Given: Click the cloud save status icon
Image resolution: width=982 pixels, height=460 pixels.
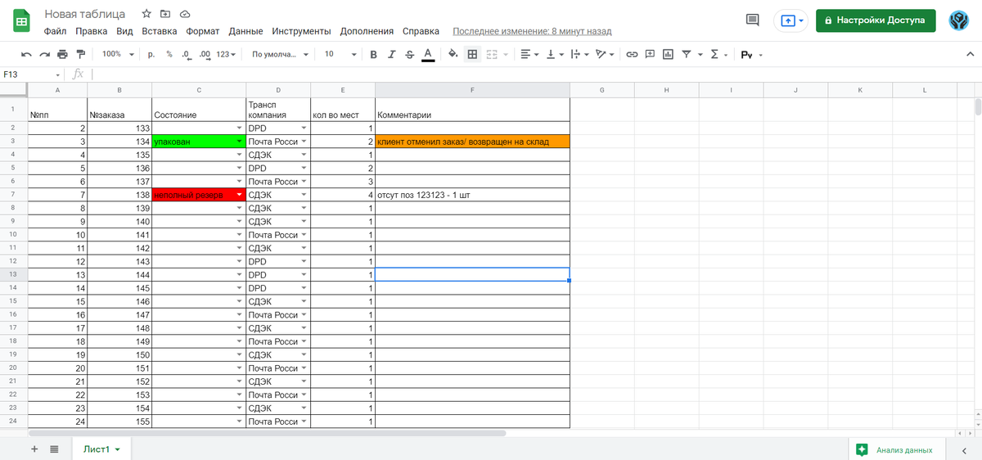Looking at the screenshot, I should point(185,14).
